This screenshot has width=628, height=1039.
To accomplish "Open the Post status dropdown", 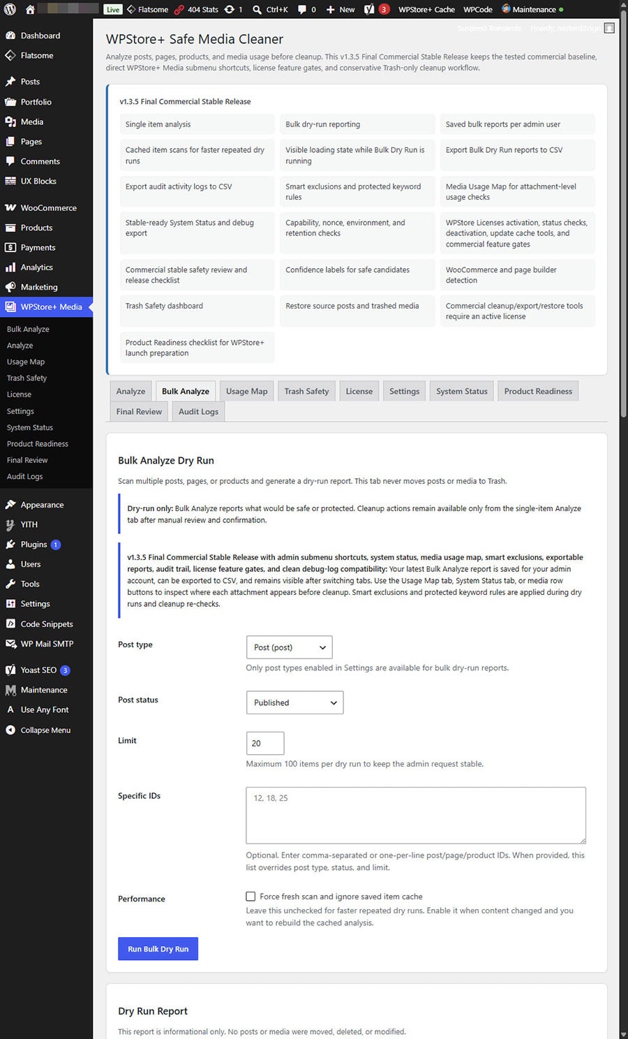I will coord(294,702).
